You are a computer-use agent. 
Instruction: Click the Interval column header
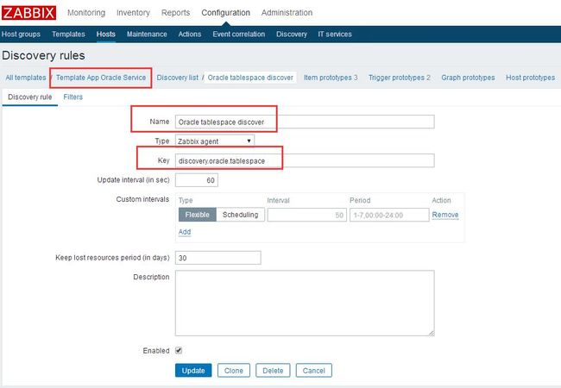pos(279,200)
